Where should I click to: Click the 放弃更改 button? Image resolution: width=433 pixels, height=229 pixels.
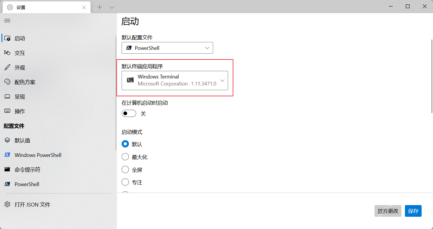(x=388, y=211)
